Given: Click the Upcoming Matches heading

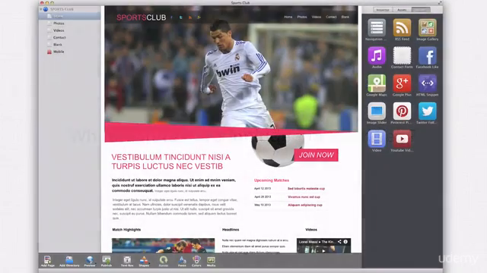Looking at the screenshot, I should [272, 180].
